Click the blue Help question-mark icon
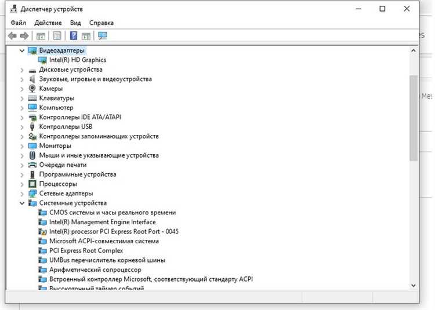The image size is (435, 310). (74, 35)
